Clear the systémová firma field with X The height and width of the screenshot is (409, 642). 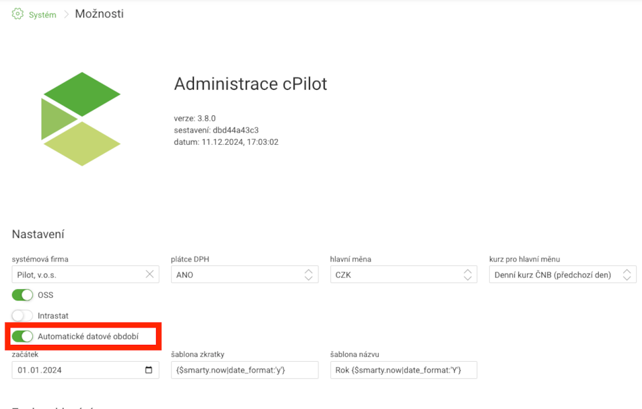(149, 274)
